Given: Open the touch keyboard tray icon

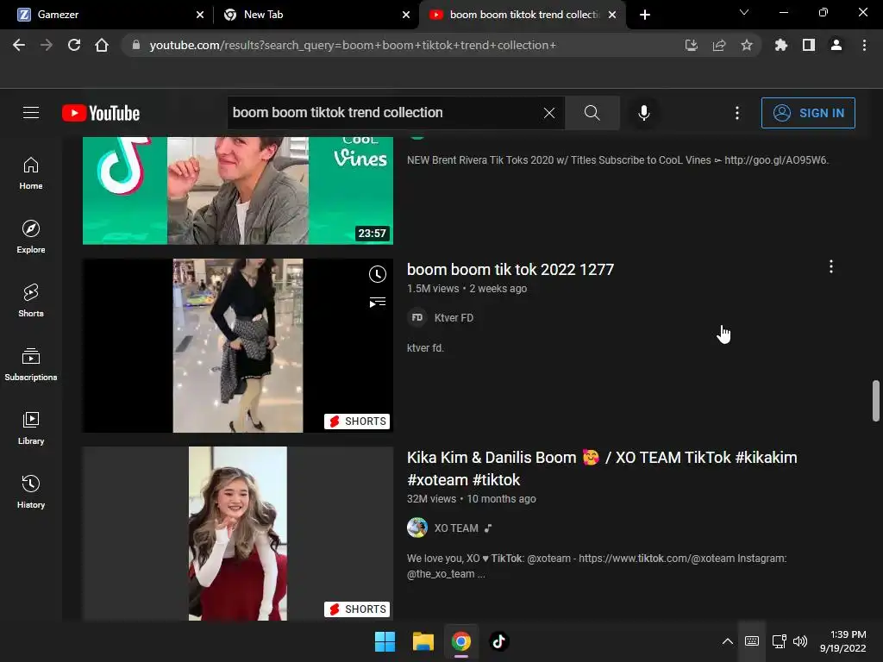Looking at the screenshot, I should pyautogui.click(x=751, y=641).
